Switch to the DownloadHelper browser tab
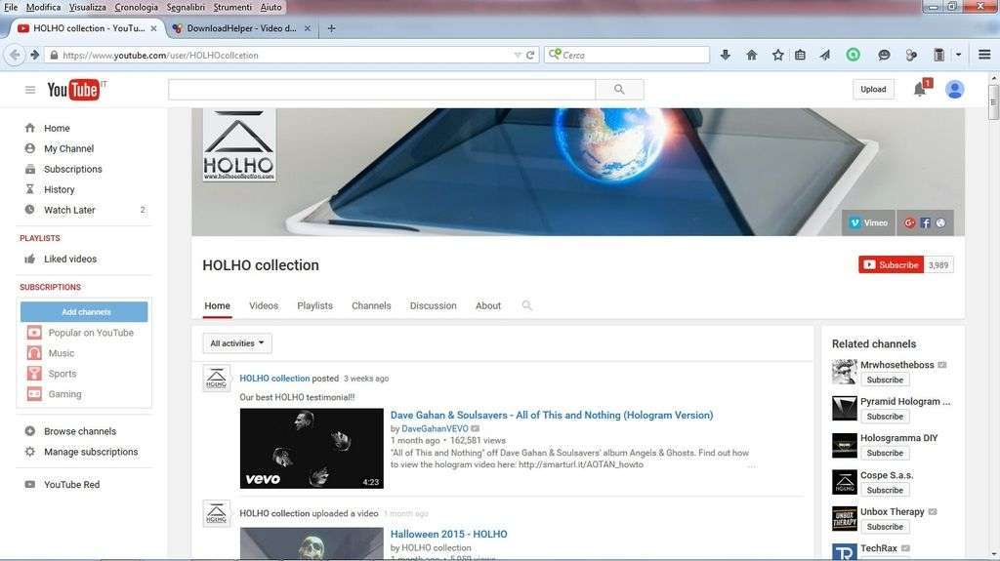This screenshot has height=561, width=1000. (241, 28)
